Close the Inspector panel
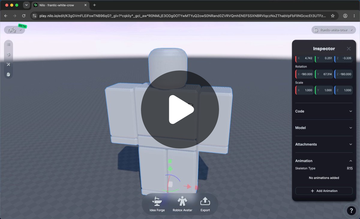360x219 pixels. coord(349,49)
